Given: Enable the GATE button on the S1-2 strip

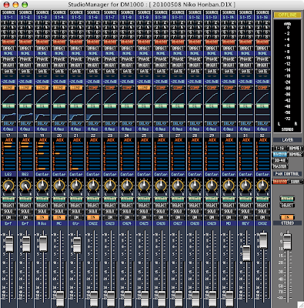Looking at the screenshot, I should click(x=25, y=71).
